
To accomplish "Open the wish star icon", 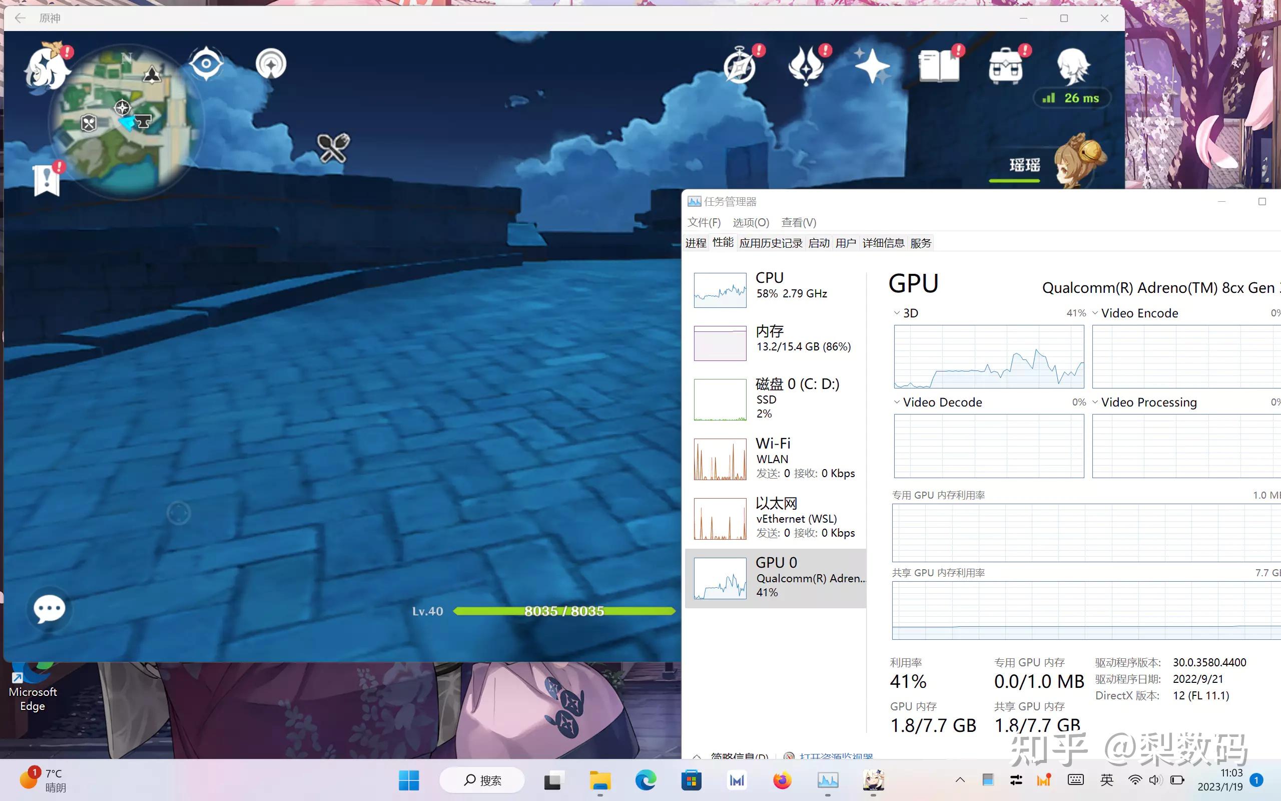I will tap(872, 66).
